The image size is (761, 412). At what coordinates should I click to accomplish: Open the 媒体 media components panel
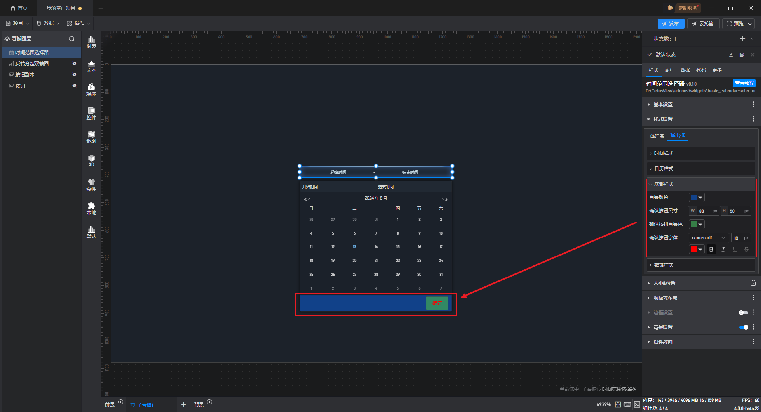click(x=91, y=90)
